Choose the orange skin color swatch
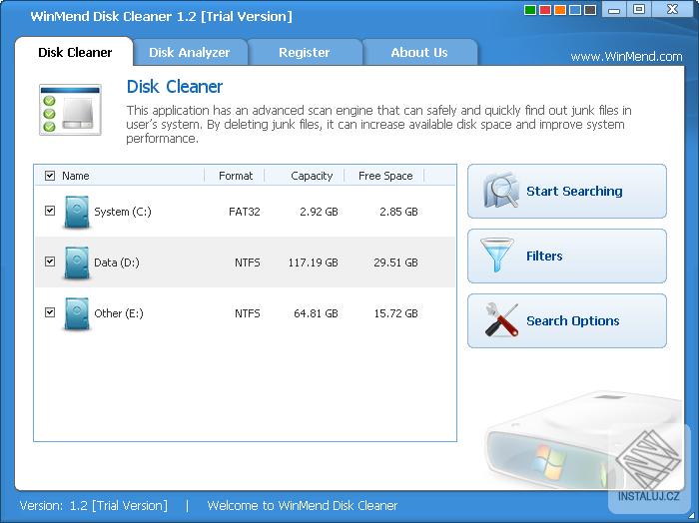699x523 pixels. click(560, 10)
